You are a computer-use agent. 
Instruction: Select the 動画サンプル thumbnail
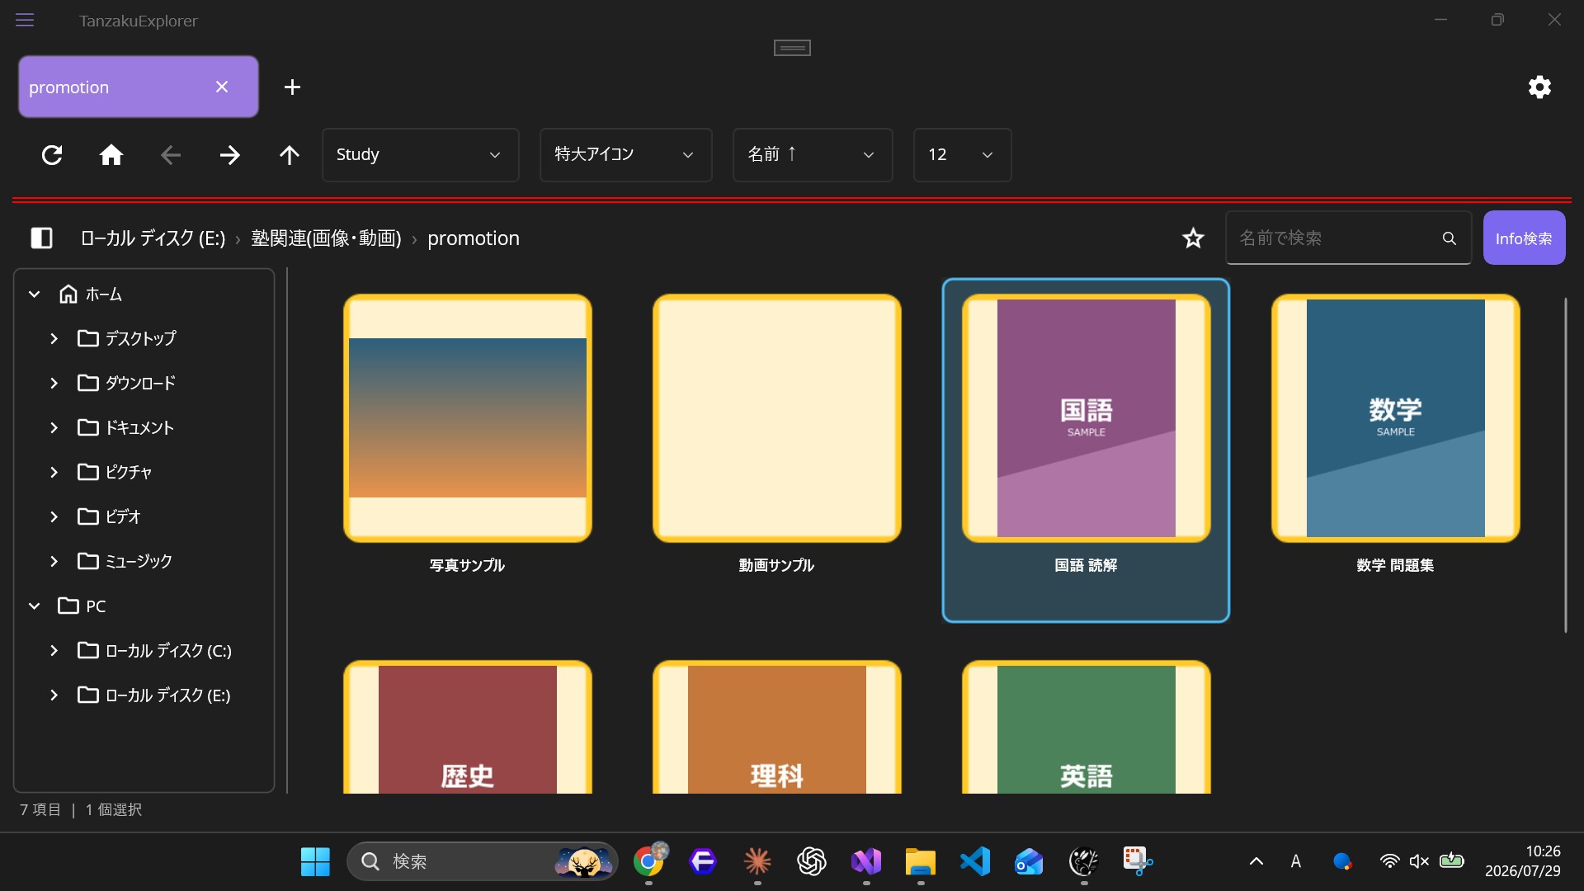point(777,418)
